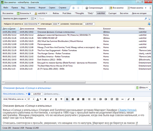This screenshot has height=131, width=153.
Task: Open Заметки по Дата создания sorting
Action: (15, 19)
